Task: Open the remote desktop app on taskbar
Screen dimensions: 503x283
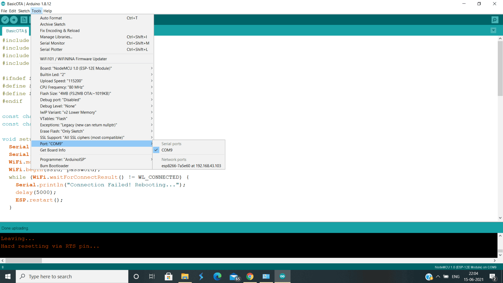Action: (x=266, y=276)
